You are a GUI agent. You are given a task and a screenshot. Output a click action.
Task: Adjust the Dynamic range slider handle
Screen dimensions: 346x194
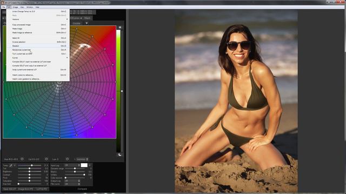pos(75,169)
